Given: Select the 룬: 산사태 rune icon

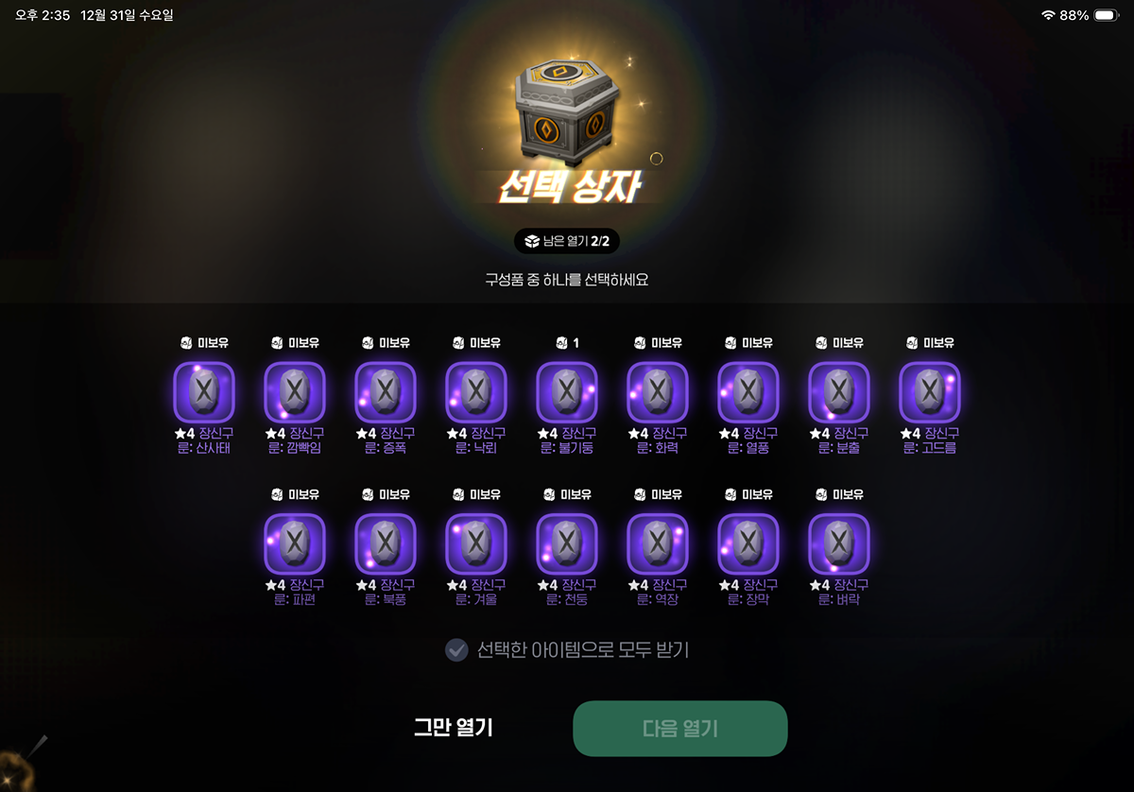Looking at the screenshot, I should point(204,391).
